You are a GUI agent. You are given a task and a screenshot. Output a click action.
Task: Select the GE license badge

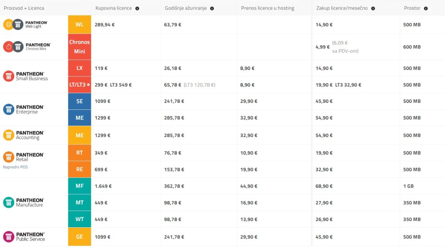(x=79, y=237)
